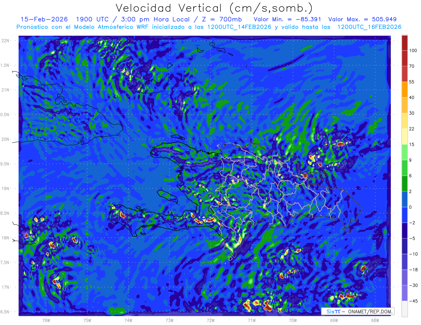
Task: Click latitude label '6.5N'
Action: [6, 312]
